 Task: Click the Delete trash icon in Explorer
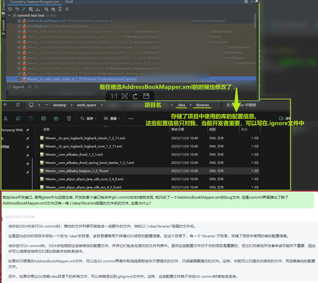(69, 118)
